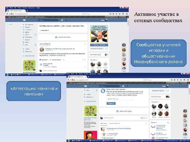This screenshot has height=142, width=190.
Task: Open Друзья in the upper VK sidebar
Action: pyautogui.click(x=26, y=32)
